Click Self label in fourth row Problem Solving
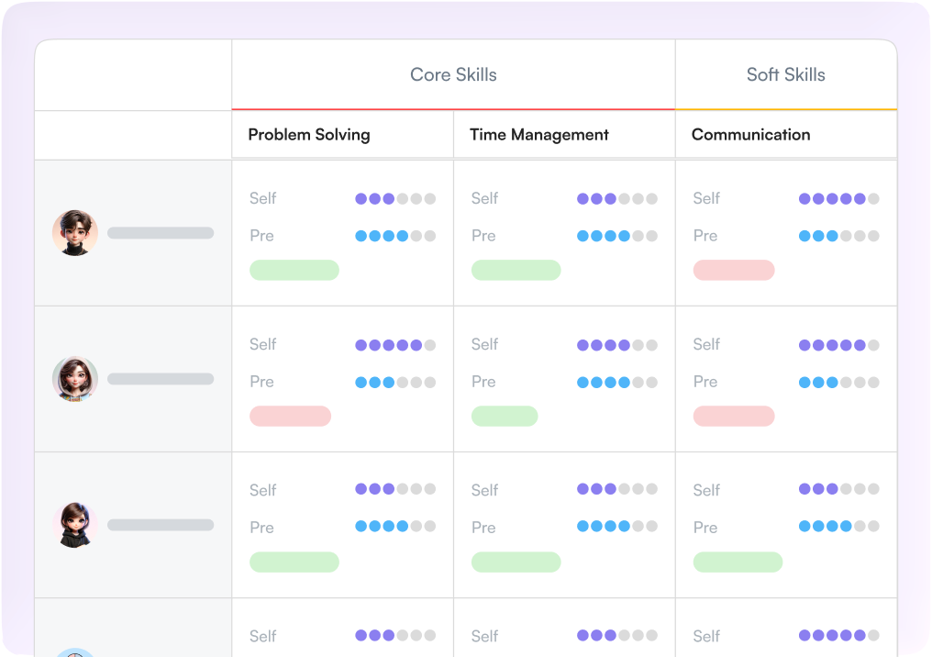The width and height of the screenshot is (932, 657). coord(262,637)
